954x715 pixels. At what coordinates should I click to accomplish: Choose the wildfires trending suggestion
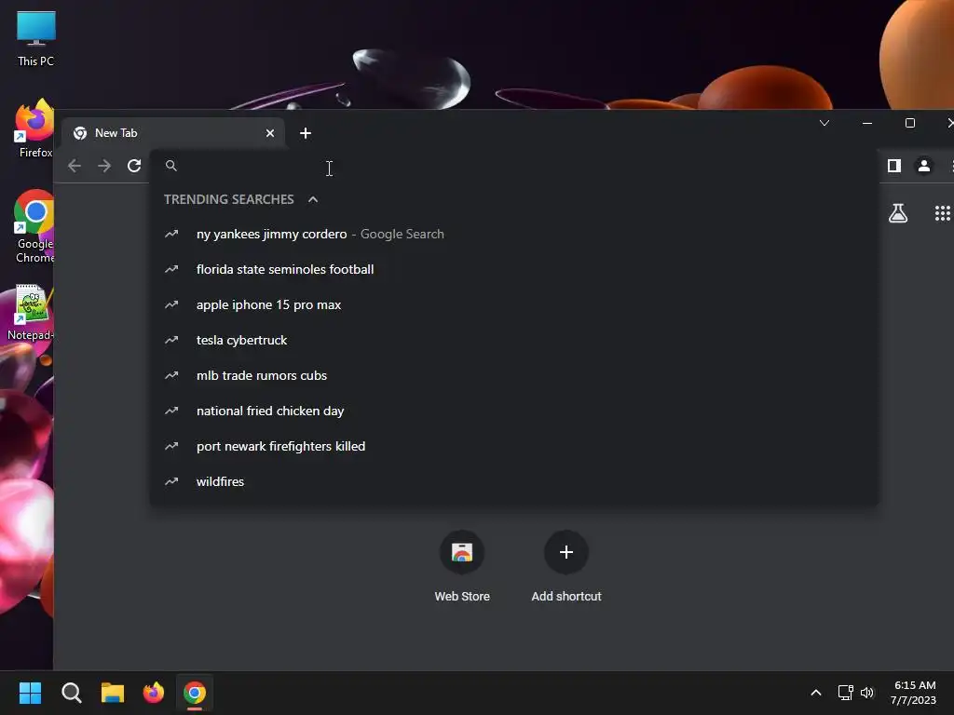tap(514, 481)
